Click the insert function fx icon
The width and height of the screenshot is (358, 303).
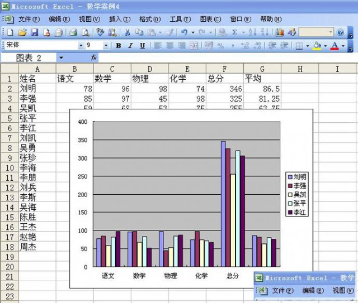[x=93, y=57]
